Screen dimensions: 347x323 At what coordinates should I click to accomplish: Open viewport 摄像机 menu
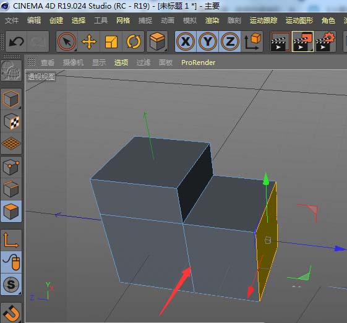tap(73, 62)
